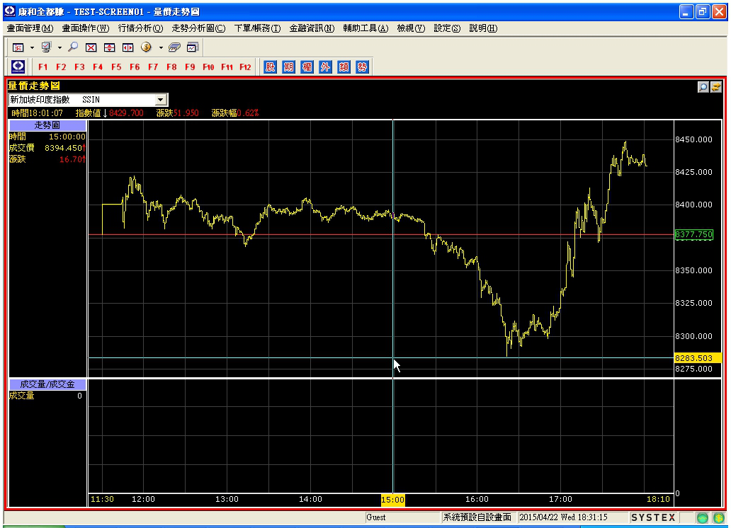Click the 8283.503 crosshair price label
This screenshot has height=528, width=731.
click(698, 358)
